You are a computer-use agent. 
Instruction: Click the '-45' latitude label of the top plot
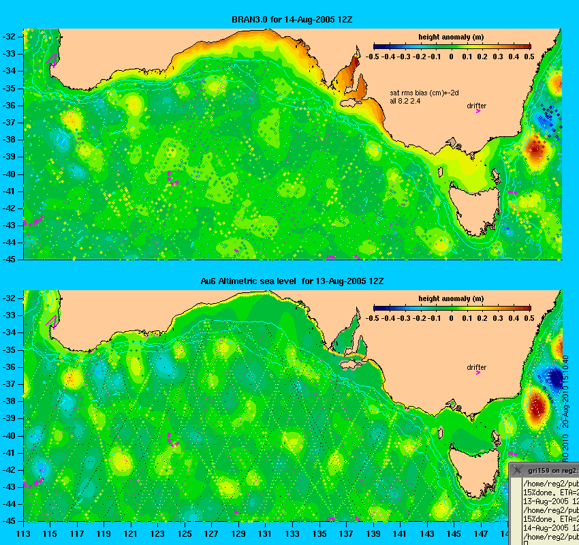[x=10, y=260]
